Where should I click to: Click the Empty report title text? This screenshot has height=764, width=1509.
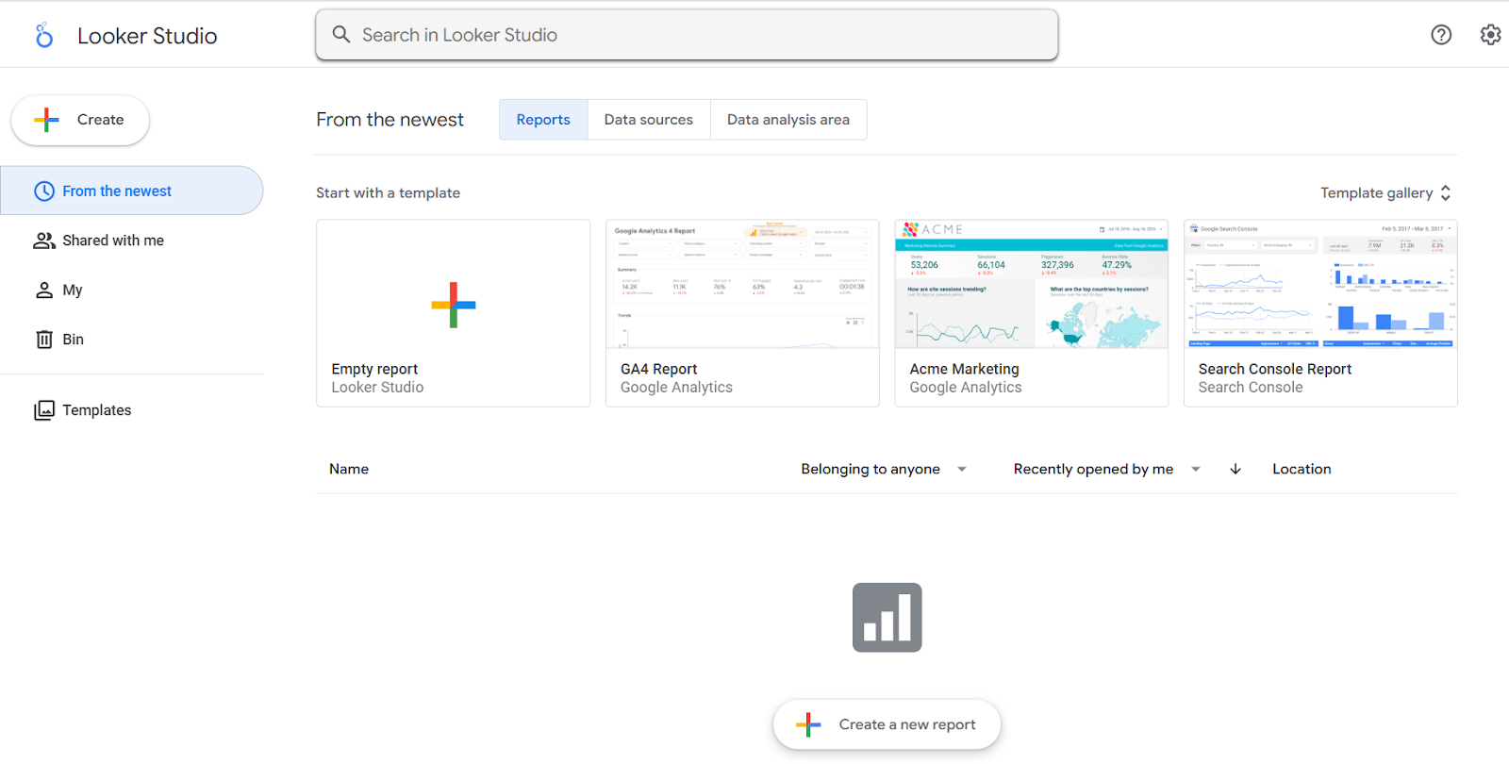[x=374, y=369]
